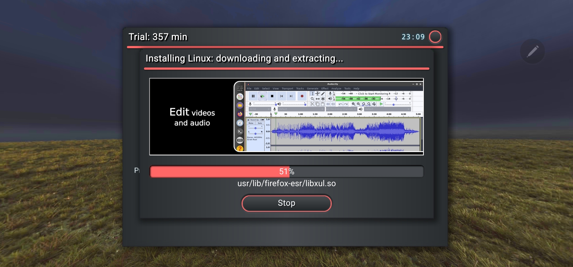Click the Redo arrow in Audacity preview

346,104
